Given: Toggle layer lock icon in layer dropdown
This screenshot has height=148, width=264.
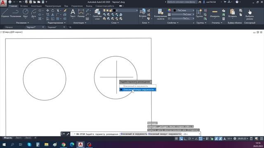Looking at the screenshot, I should [111, 10].
